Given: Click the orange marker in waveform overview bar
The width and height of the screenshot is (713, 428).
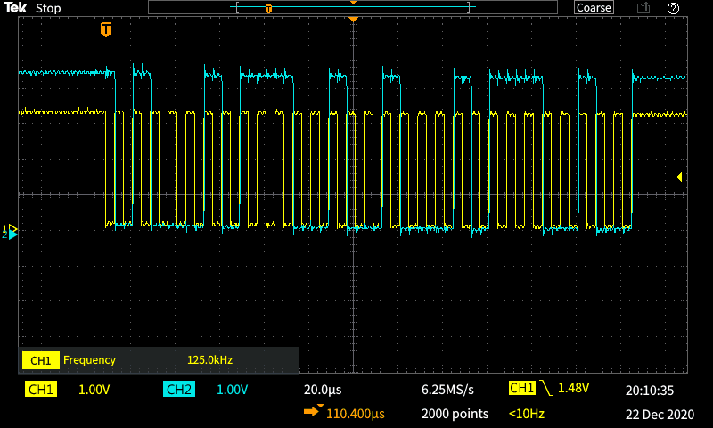Looking at the screenshot, I should point(268,9).
